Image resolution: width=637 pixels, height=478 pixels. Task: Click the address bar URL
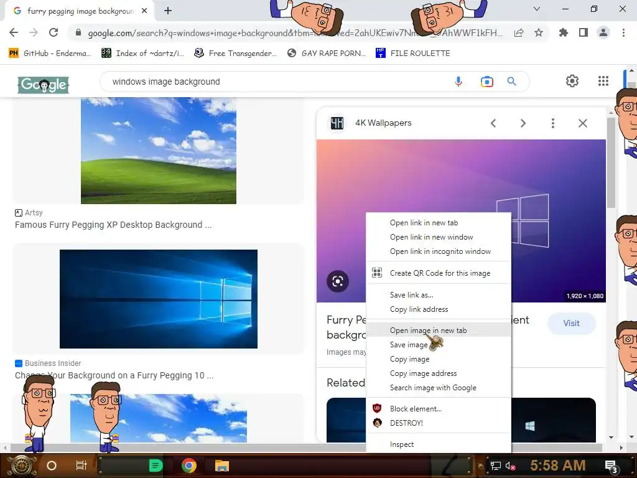point(295,33)
